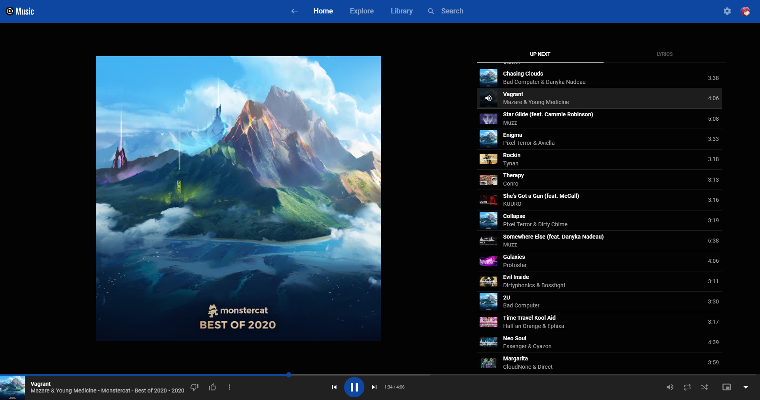The height and width of the screenshot is (400, 760).
Task: Click the Galaxies row thumbnail
Action: point(488,261)
